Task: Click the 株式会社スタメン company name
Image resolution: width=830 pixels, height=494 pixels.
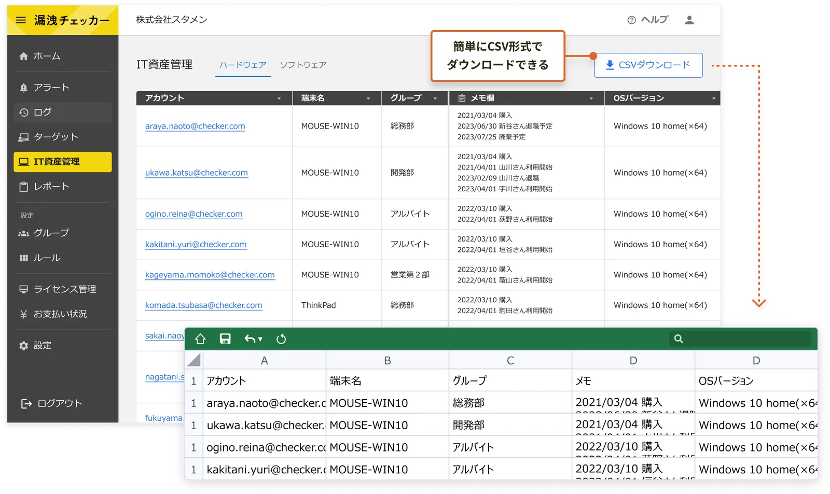Action: (x=172, y=20)
